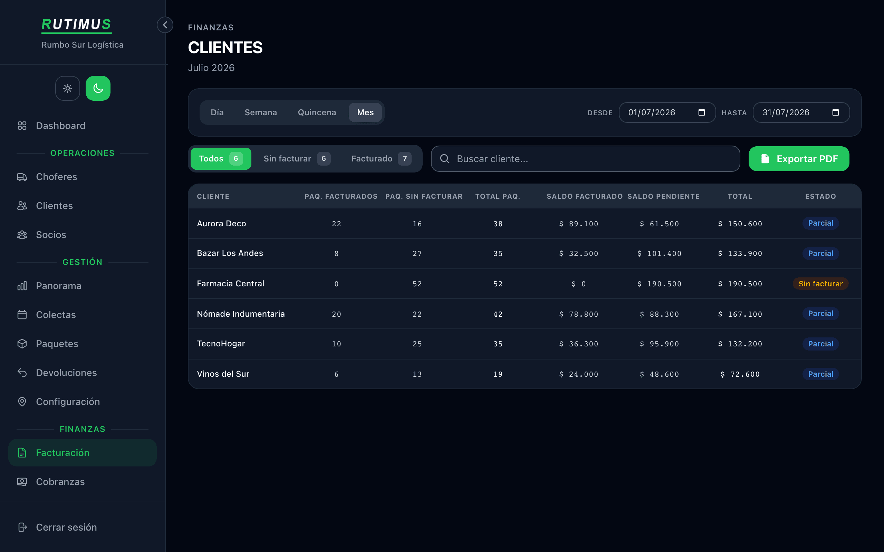The height and width of the screenshot is (552, 884).
Task: Navigate to the Paquetes label
Action: (57, 344)
